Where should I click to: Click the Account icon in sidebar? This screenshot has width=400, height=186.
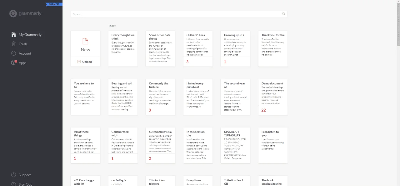[x=13, y=53]
